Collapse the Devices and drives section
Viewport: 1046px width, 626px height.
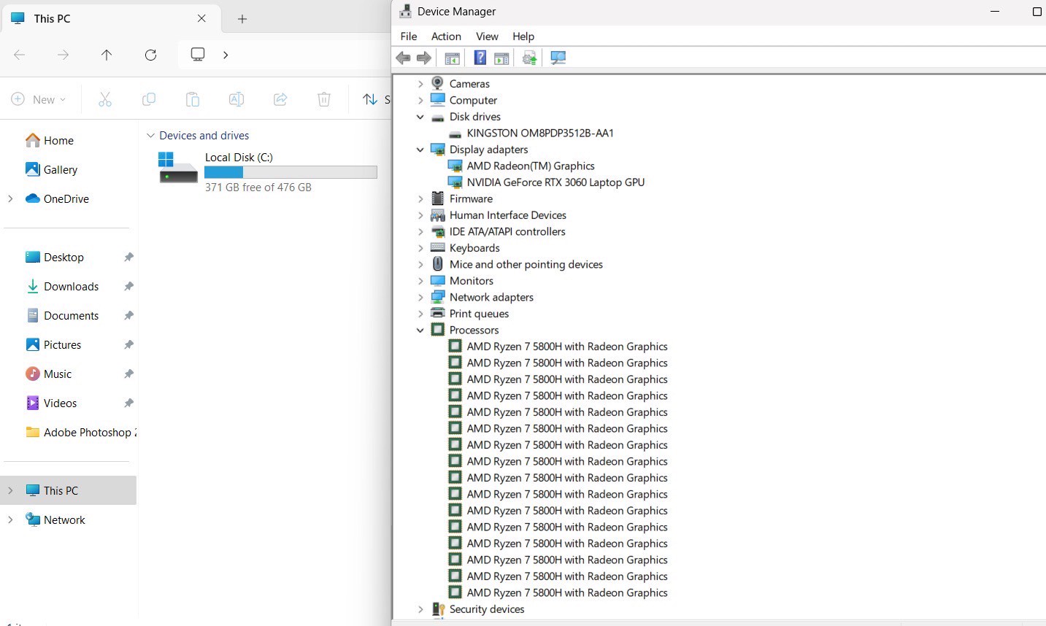coord(150,136)
